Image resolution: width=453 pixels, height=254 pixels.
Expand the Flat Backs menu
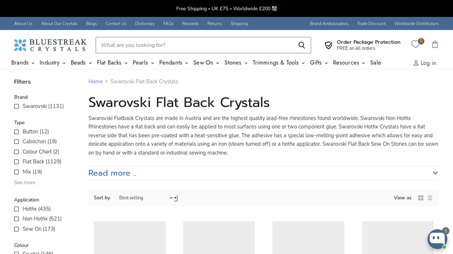(x=112, y=63)
